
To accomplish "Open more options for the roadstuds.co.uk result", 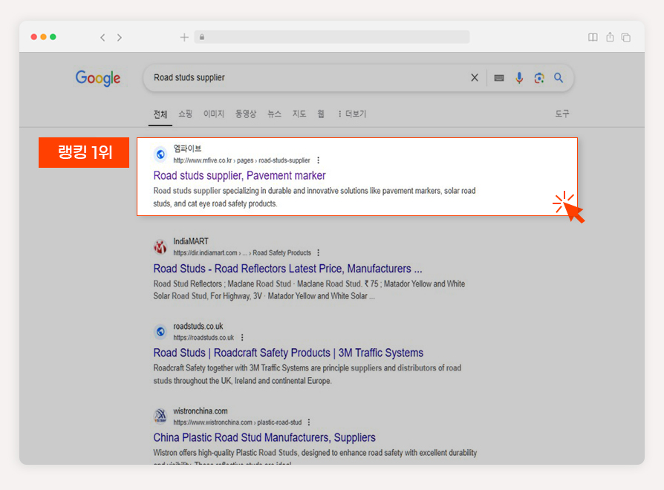I will pos(242,337).
